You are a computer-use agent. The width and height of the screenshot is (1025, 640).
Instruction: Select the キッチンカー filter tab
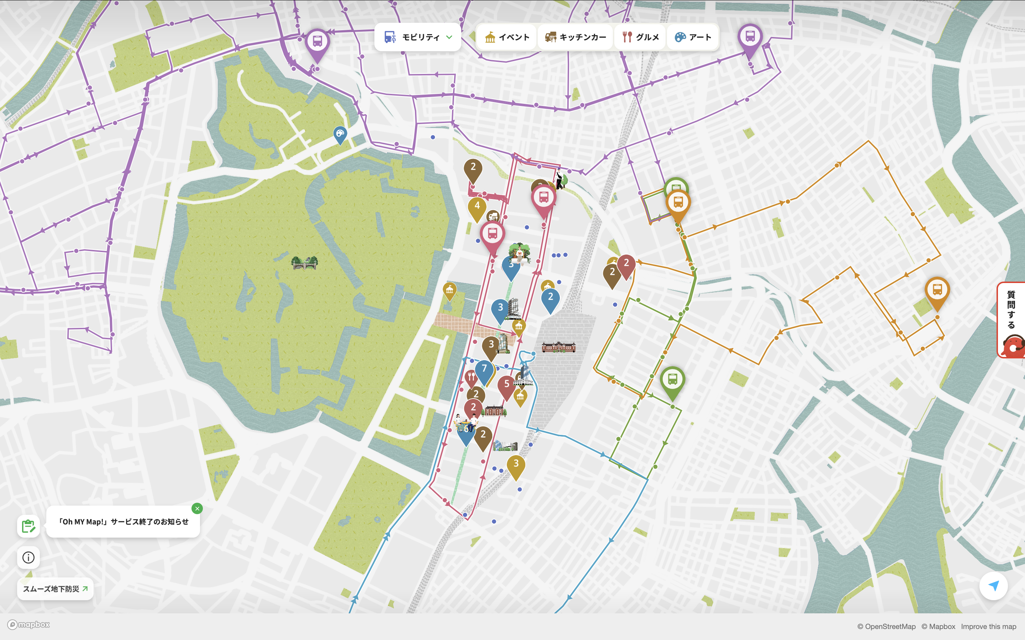pyautogui.click(x=575, y=37)
